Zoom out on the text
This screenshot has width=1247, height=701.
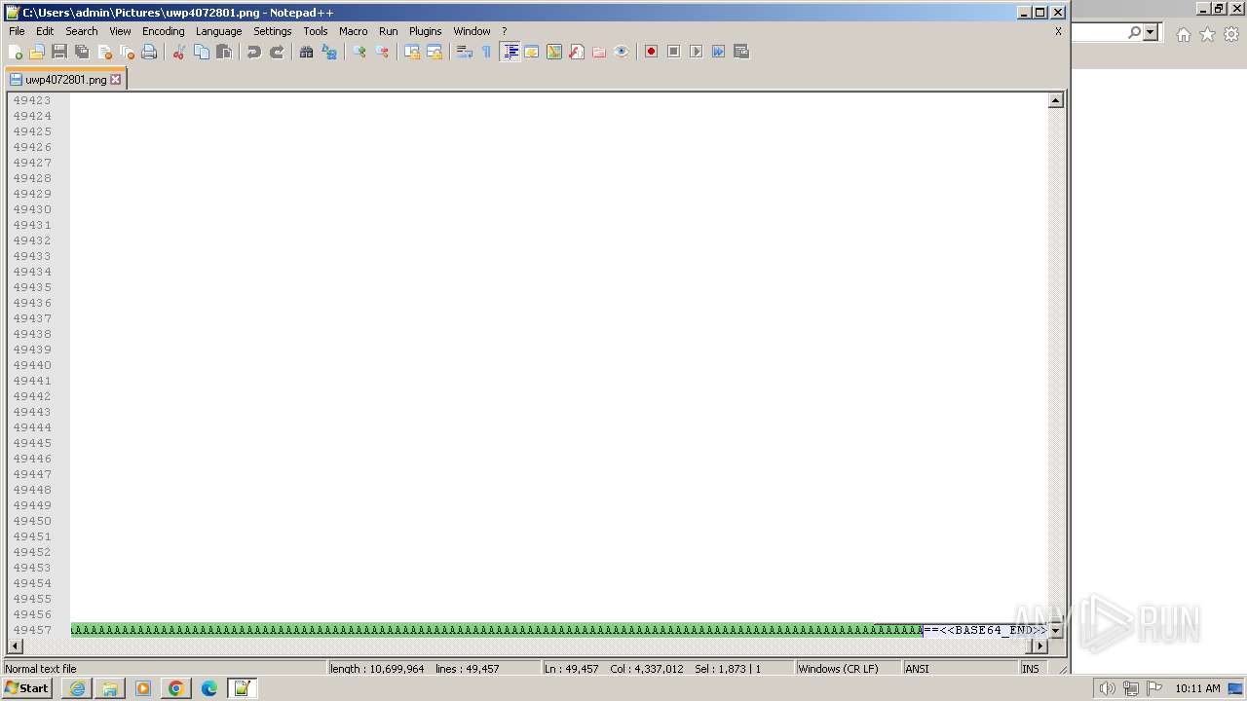382,52
